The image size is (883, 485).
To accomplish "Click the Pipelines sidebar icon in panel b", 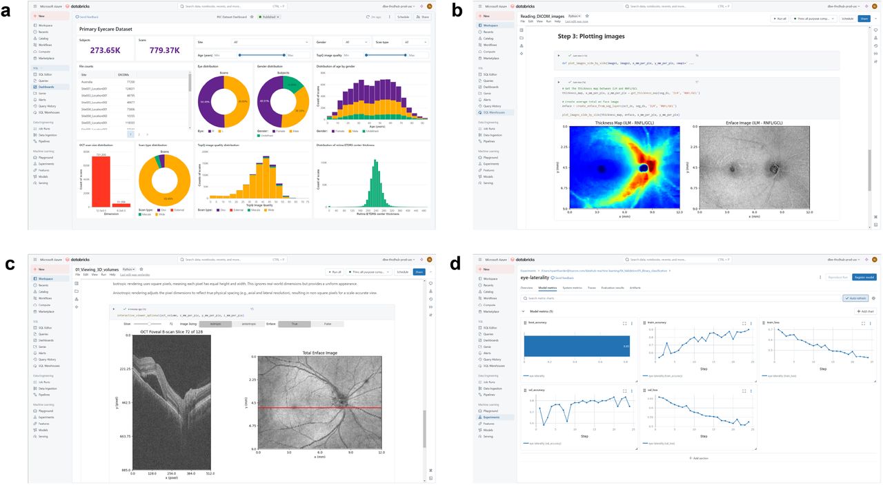I will click(479, 141).
